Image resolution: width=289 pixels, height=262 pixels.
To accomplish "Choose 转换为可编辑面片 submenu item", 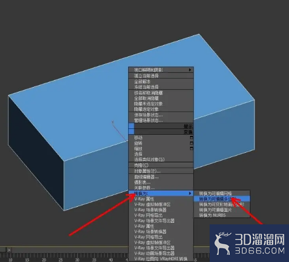I will [x=222, y=209].
